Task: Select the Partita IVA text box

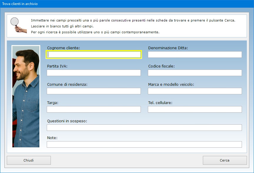Action: (x=94, y=73)
